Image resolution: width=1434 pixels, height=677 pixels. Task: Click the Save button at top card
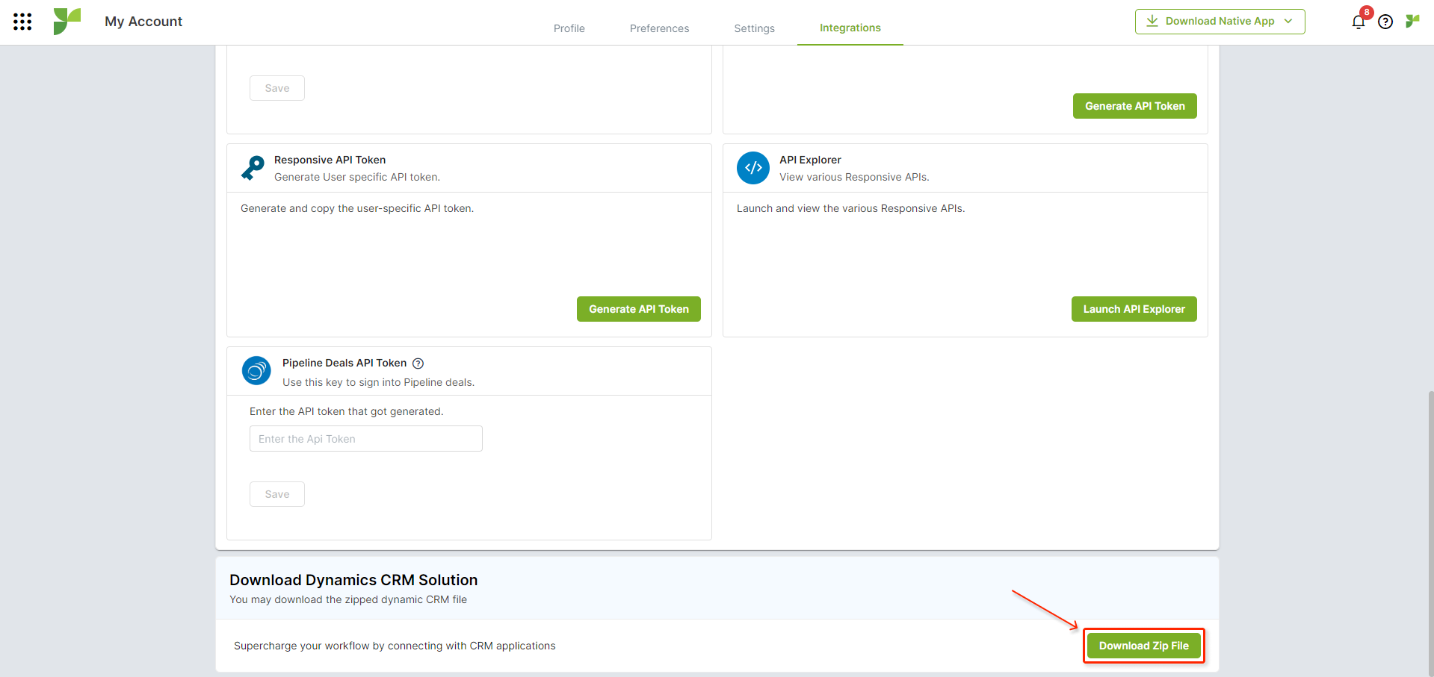click(277, 88)
